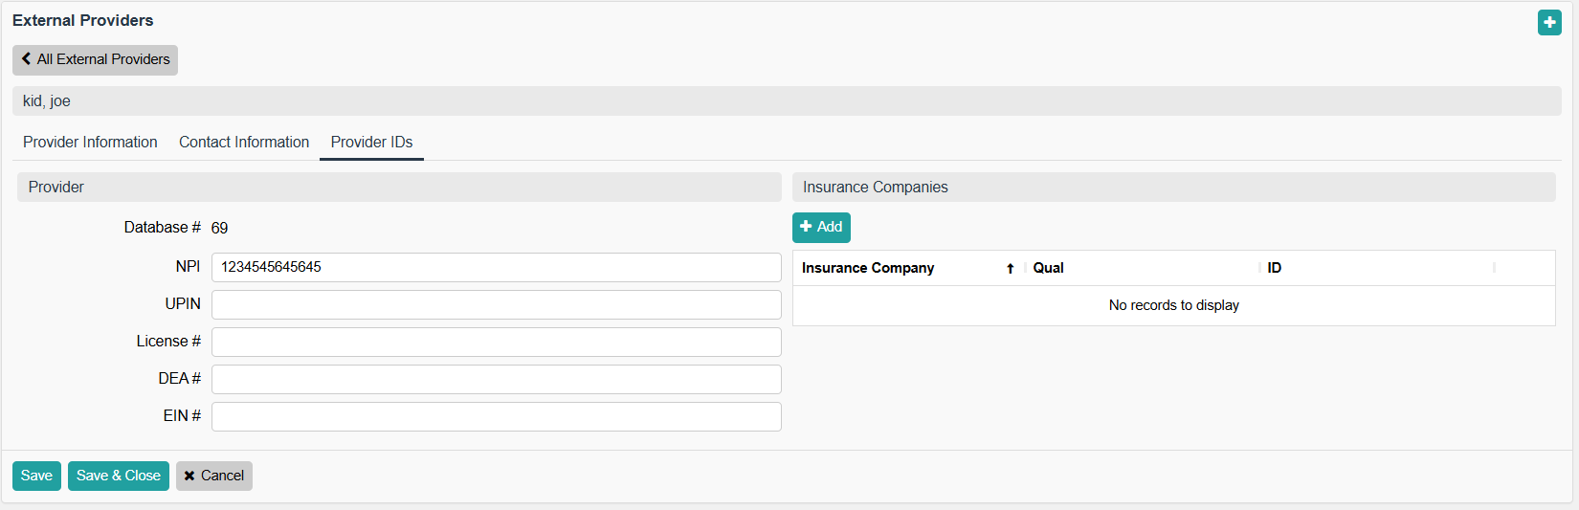The image size is (1579, 510).
Task: Click the sort arrow on Insurance Company column
Action: pos(1010,269)
